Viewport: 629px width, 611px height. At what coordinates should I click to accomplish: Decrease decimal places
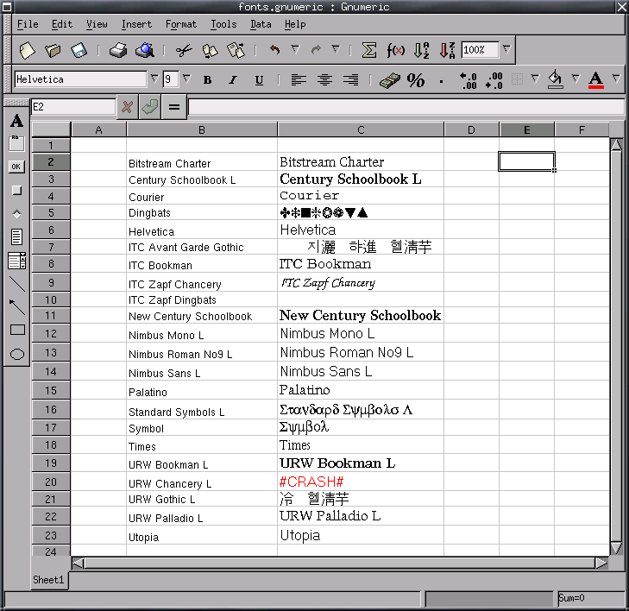coord(494,80)
